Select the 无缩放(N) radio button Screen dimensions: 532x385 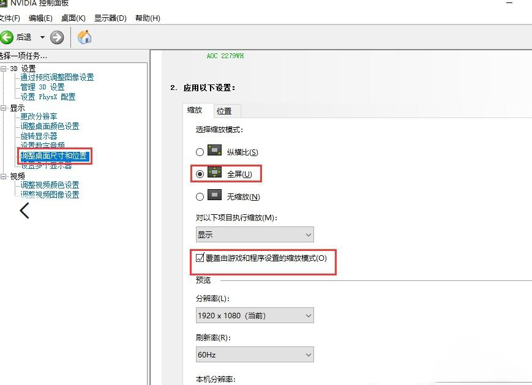(200, 196)
